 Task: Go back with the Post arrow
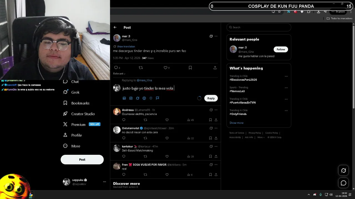pyautogui.click(x=115, y=27)
